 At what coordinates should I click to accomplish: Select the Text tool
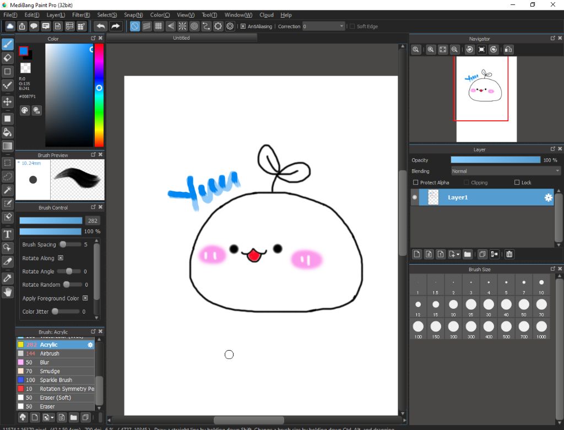click(8, 234)
